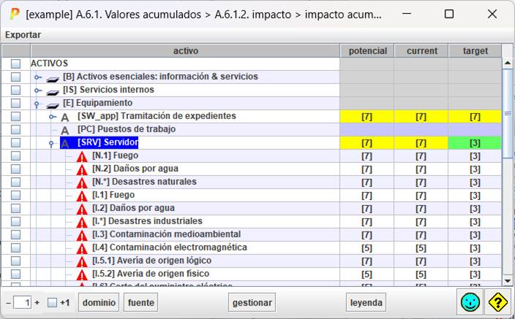The image size is (515, 319).
Task: Click the 'activo' column header
Action: [185, 51]
